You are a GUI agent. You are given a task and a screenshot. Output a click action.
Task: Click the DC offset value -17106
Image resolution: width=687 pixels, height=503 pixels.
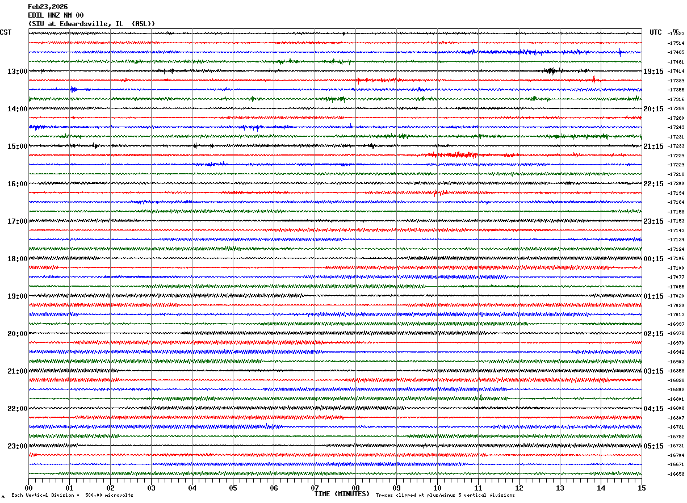tap(676, 259)
